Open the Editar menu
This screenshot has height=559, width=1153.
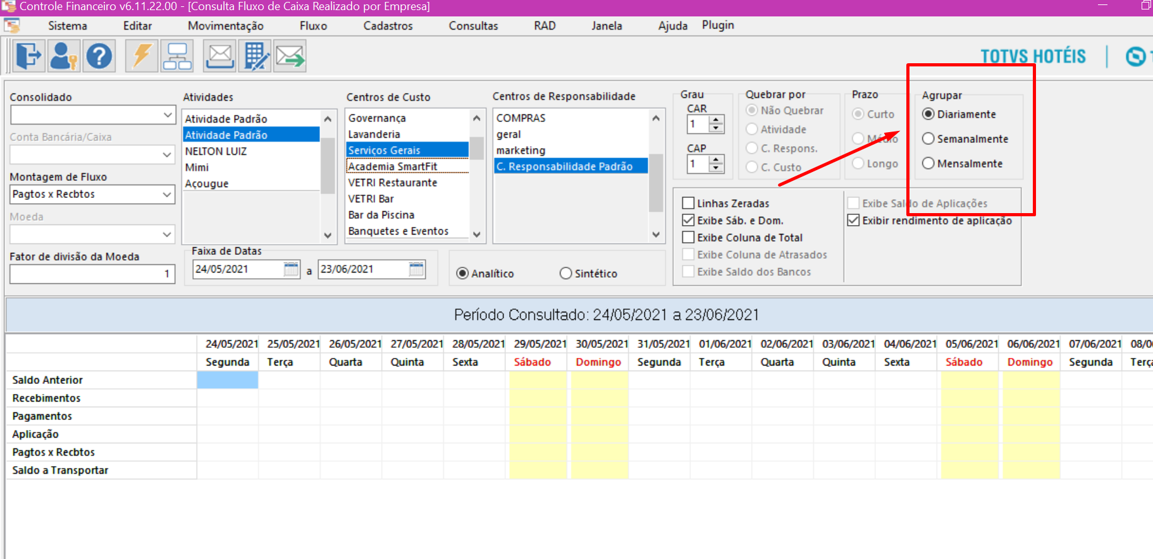[137, 26]
